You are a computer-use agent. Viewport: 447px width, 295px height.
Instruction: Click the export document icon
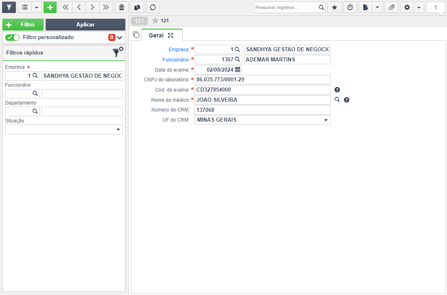pos(366,7)
